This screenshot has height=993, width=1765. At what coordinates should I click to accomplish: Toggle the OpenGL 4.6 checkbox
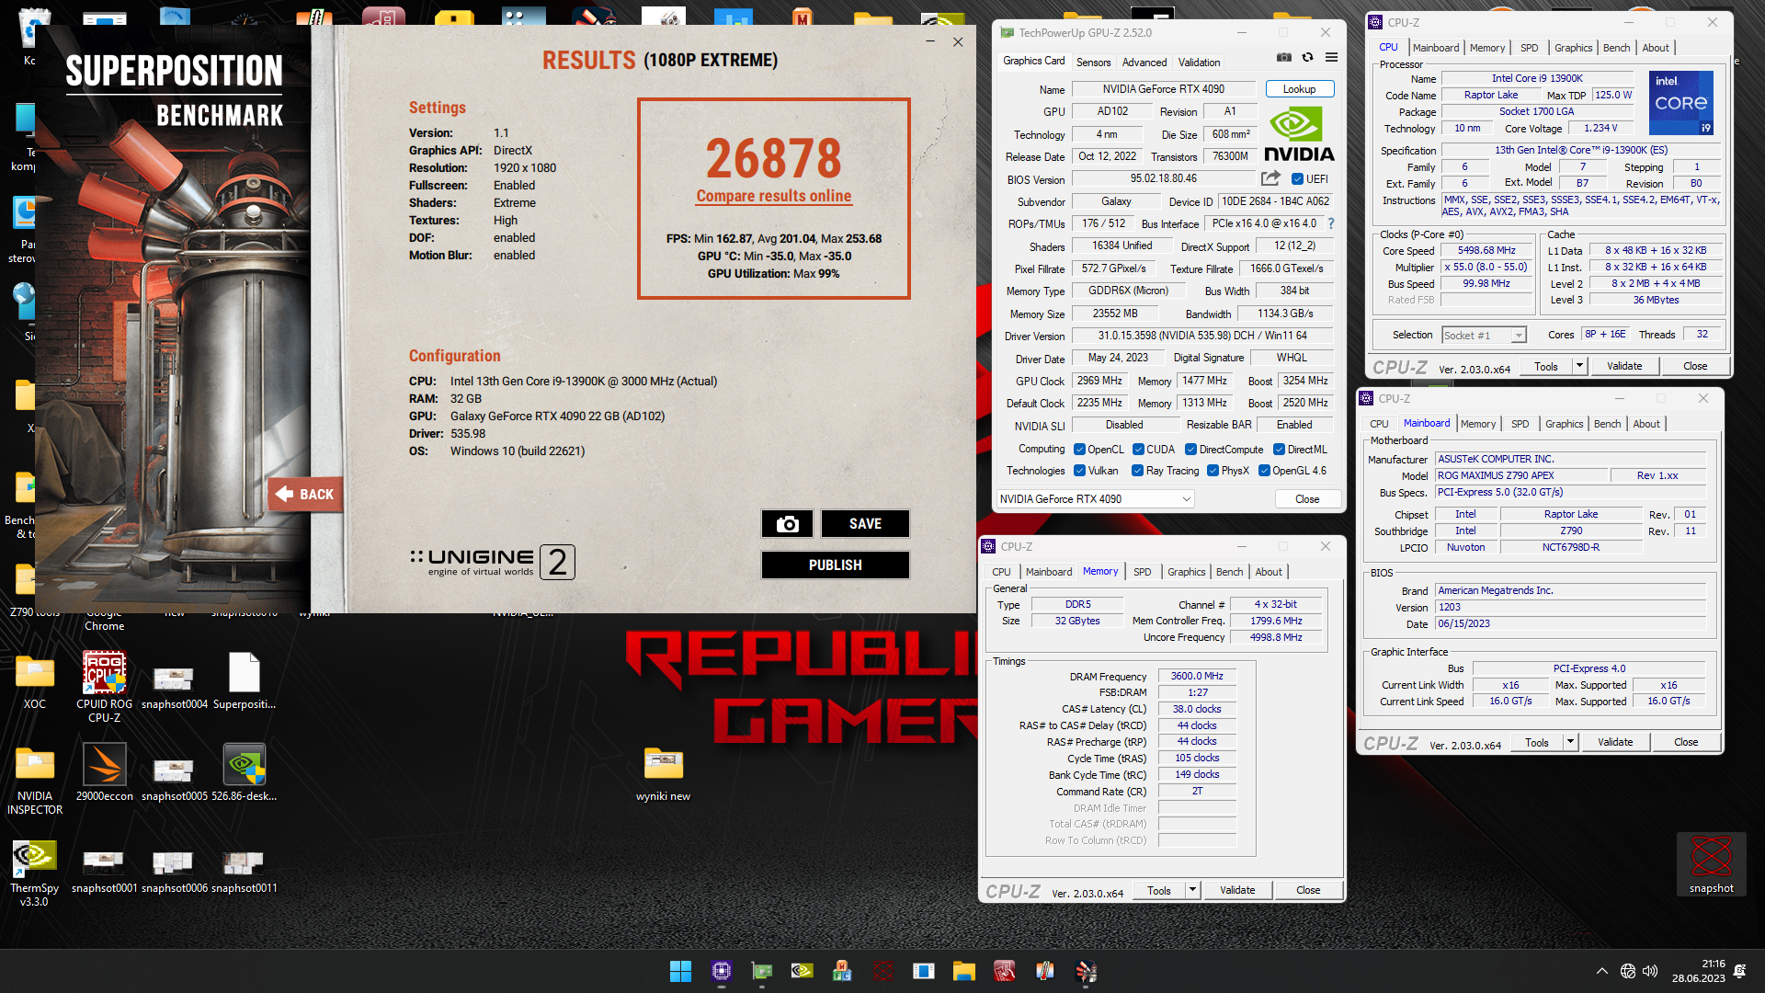click(x=1265, y=471)
